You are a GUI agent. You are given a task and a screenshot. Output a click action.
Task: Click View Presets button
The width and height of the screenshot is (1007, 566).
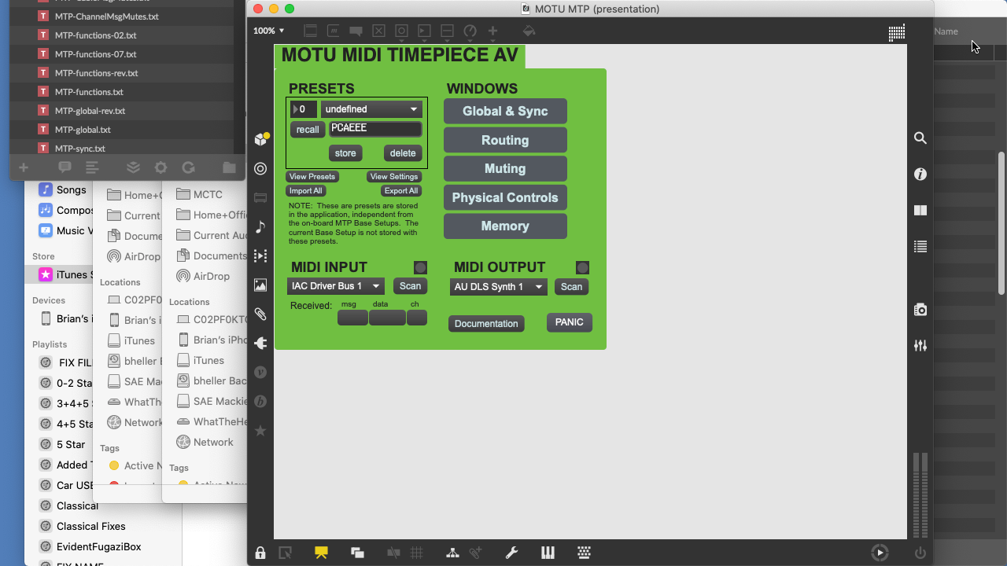click(312, 177)
